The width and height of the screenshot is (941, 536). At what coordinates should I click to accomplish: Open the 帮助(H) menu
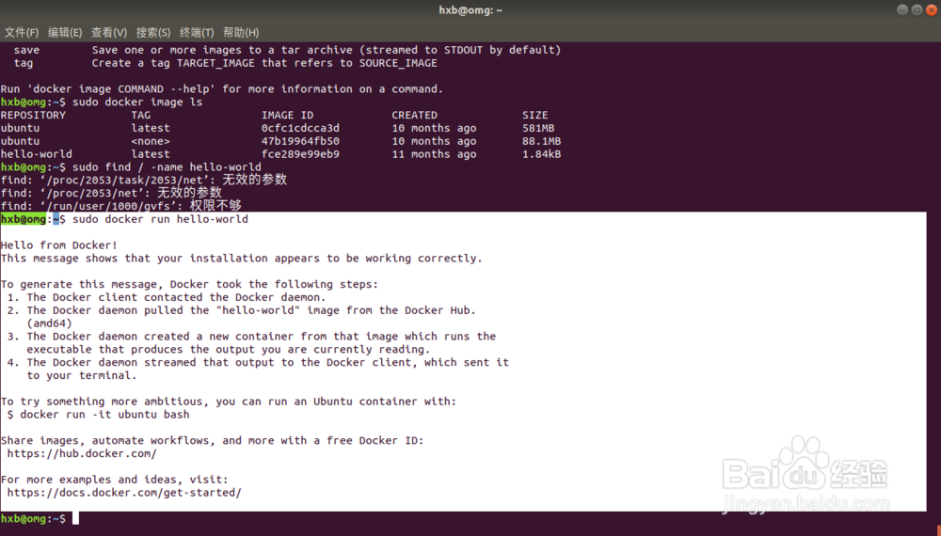(241, 32)
